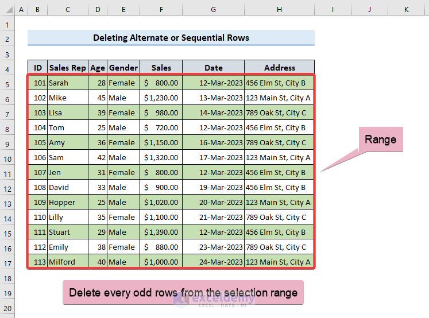
Task: Click the 'David' cell
Action: pyautogui.click(x=68, y=187)
